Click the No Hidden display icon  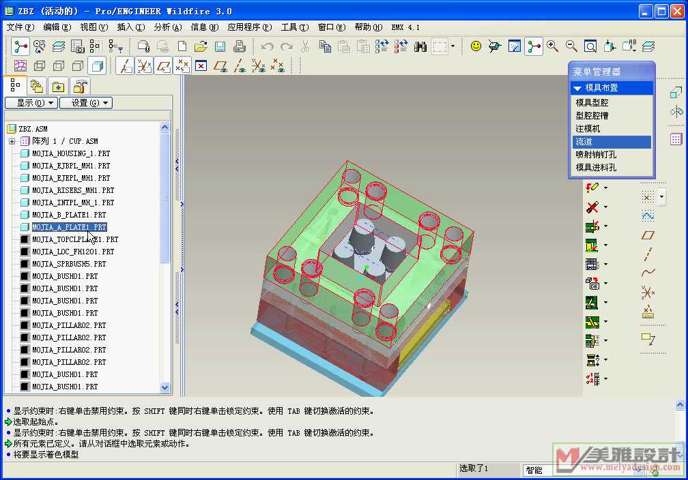pos(78,66)
